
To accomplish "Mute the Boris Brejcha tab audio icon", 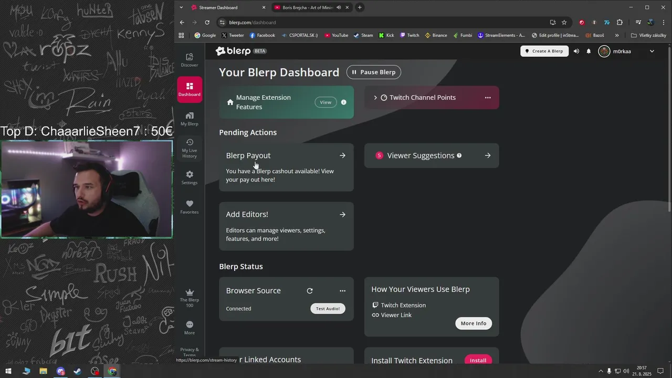I will tap(339, 7).
